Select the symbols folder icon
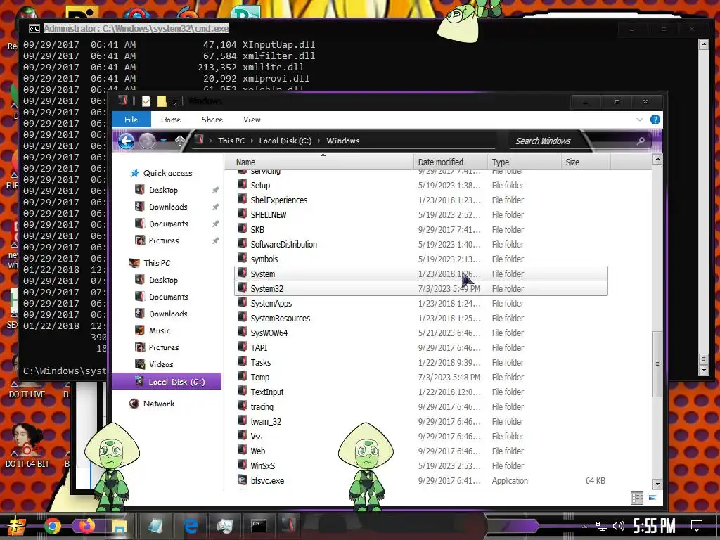The image size is (720, 540). tap(243, 258)
